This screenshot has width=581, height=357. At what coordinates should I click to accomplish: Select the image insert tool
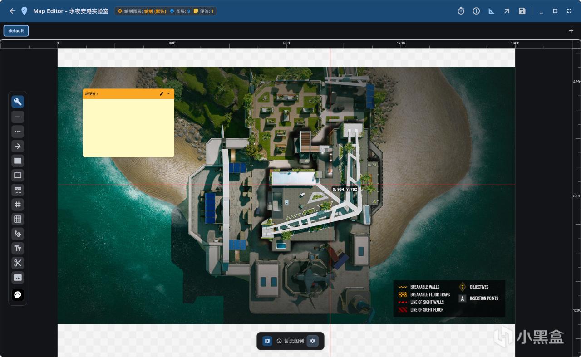click(18, 277)
